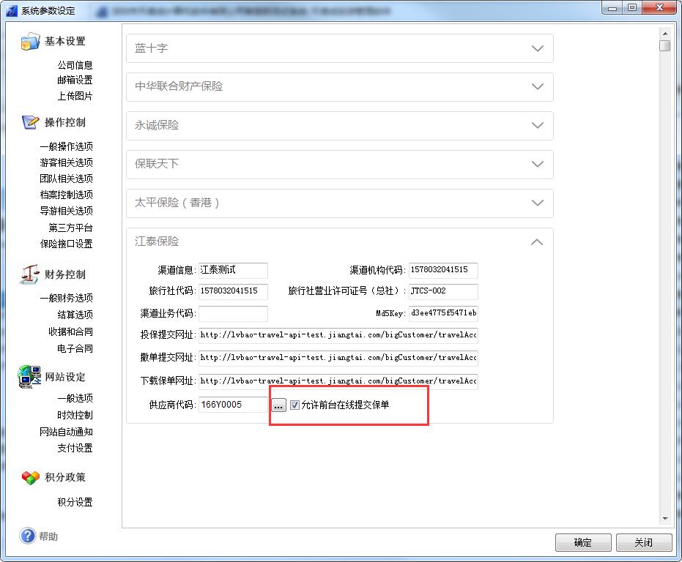682x562 pixels.
Task: Click the 网站设定 computer icon
Action: point(30,377)
